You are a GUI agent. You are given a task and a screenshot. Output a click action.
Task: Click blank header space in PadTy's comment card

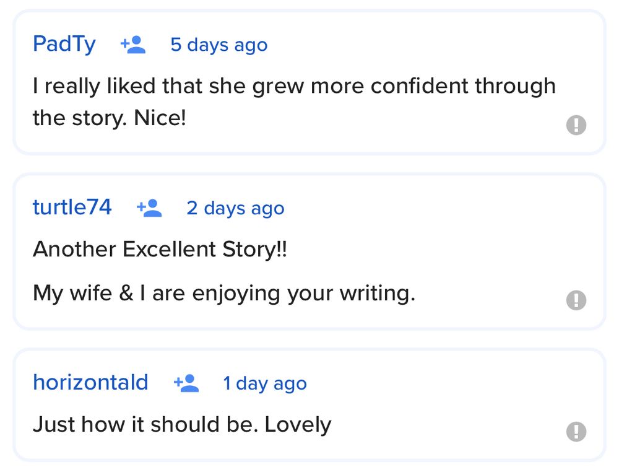coord(433,45)
